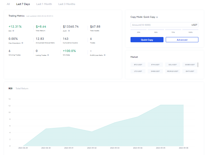Select the BTC/USDT market tag
The image size is (207, 155).
138,65
